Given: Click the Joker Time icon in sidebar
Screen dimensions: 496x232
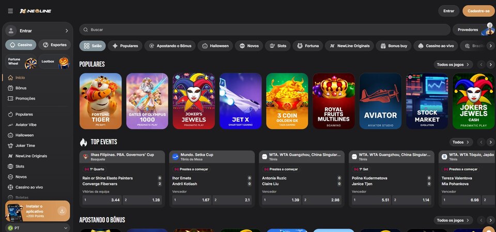Looking at the screenshot, I should click(10, 145).
